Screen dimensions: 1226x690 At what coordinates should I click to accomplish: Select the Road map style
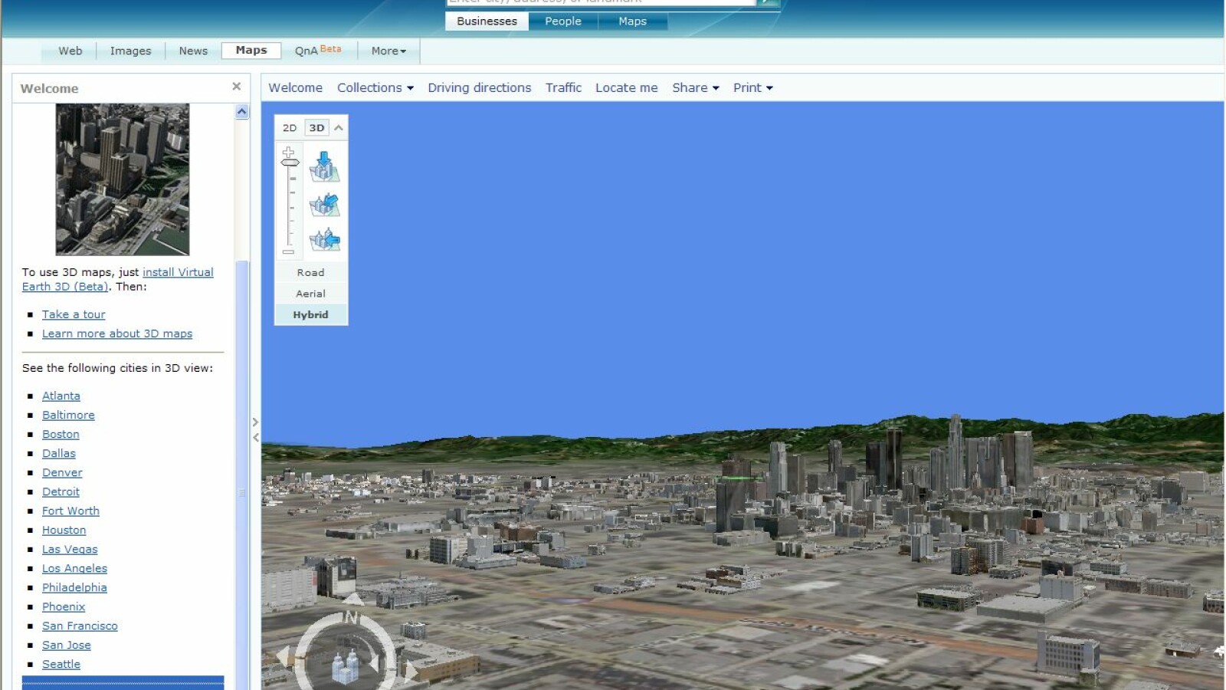[310, 273]
